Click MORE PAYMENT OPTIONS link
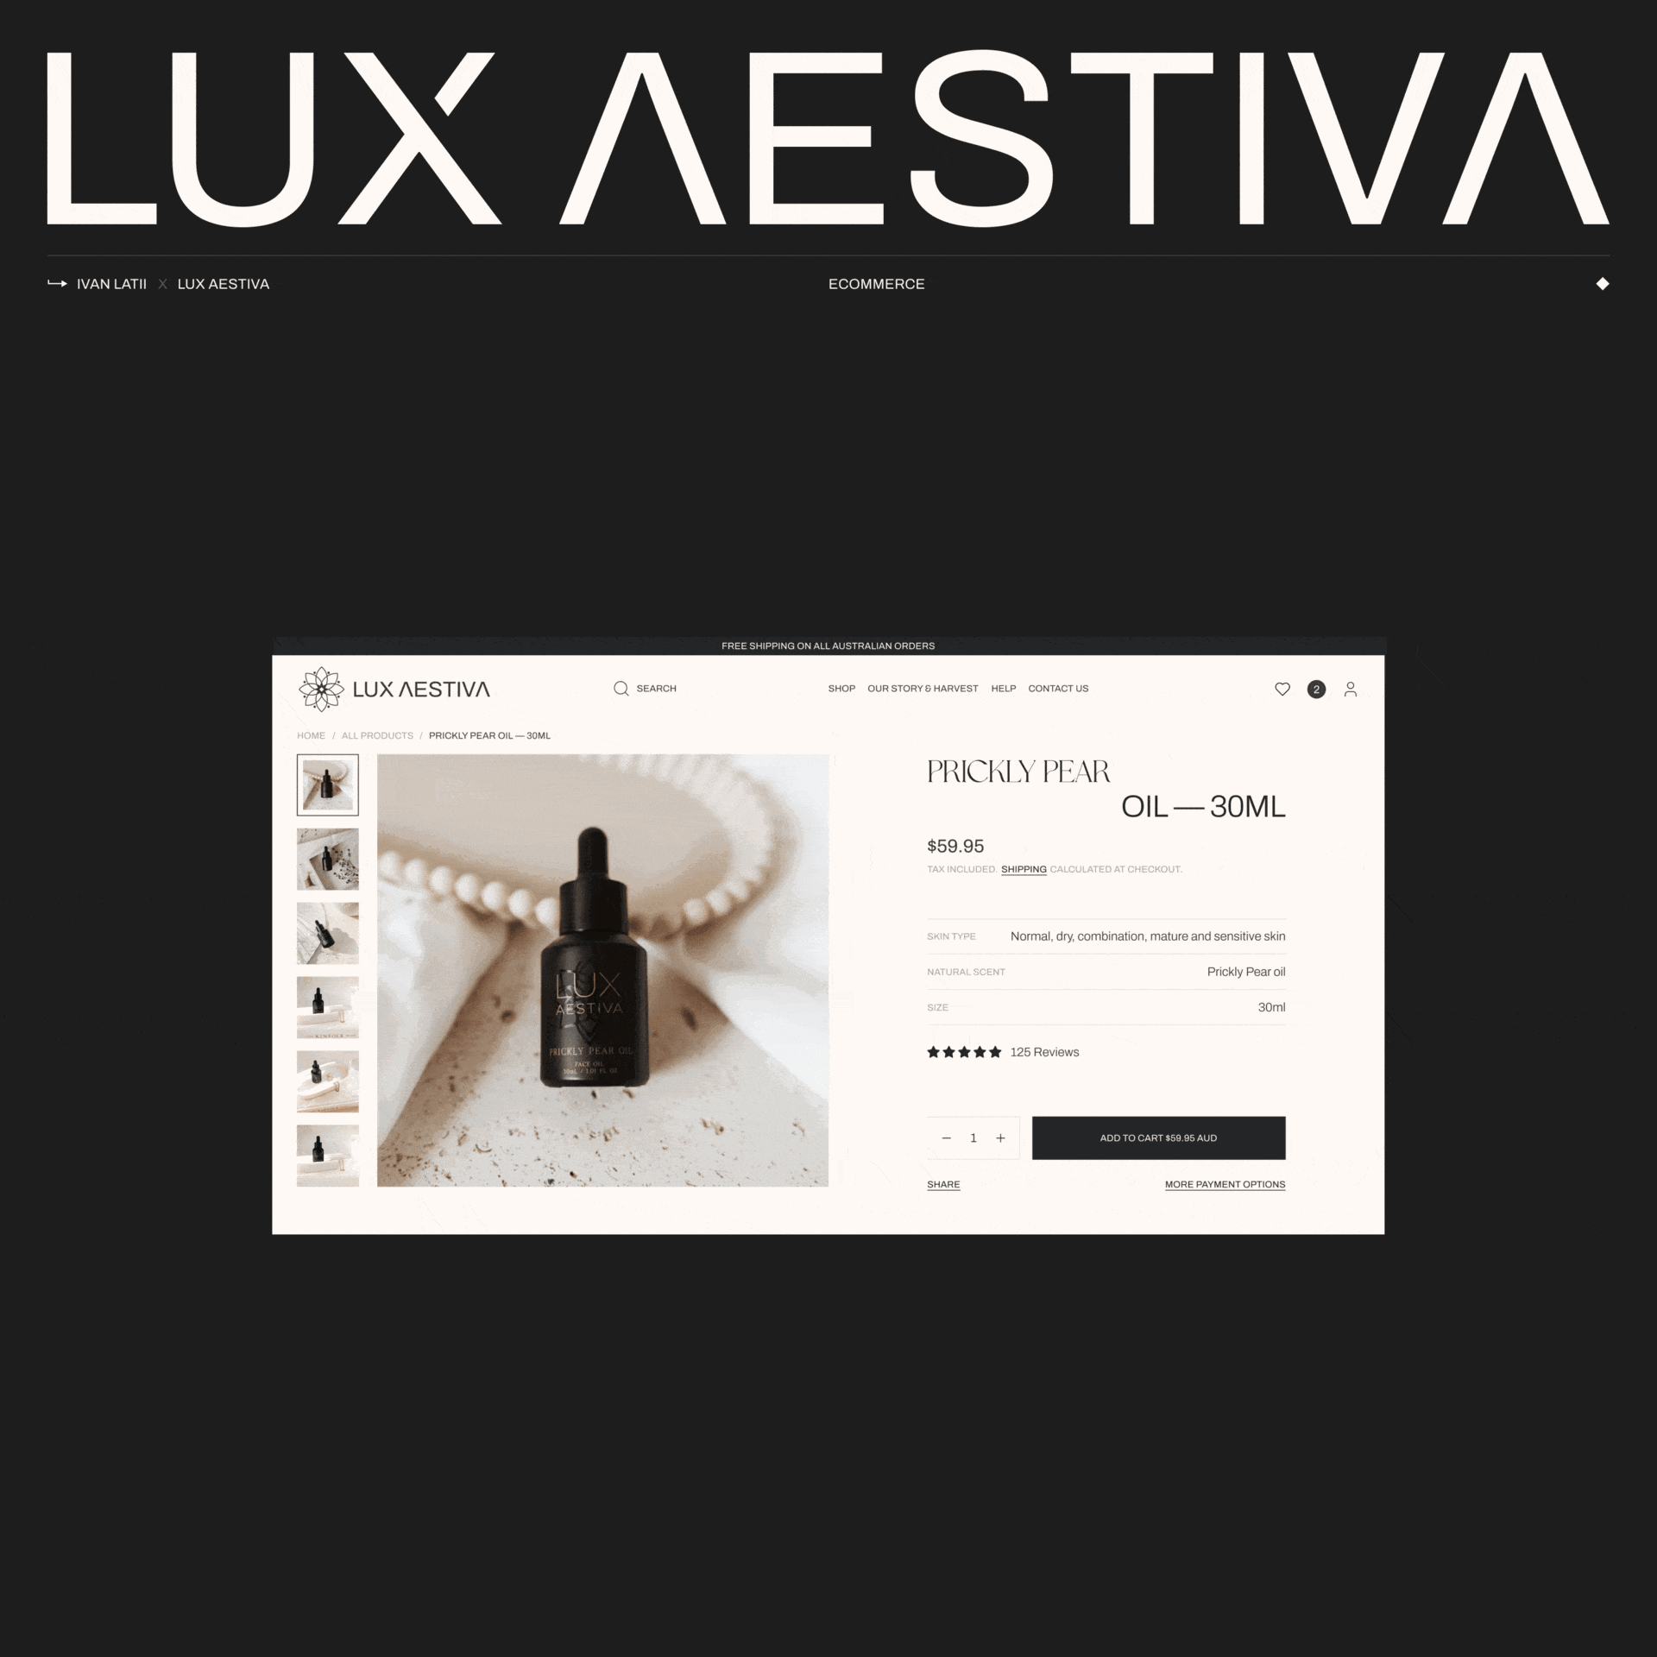 (1225, 1183)
